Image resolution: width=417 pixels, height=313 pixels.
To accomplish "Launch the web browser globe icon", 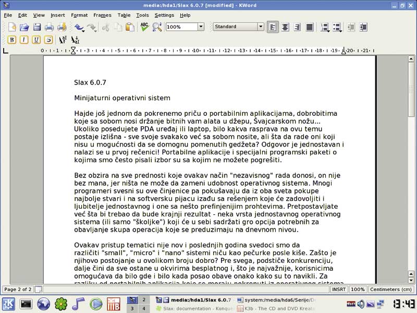I will (43, 304).
